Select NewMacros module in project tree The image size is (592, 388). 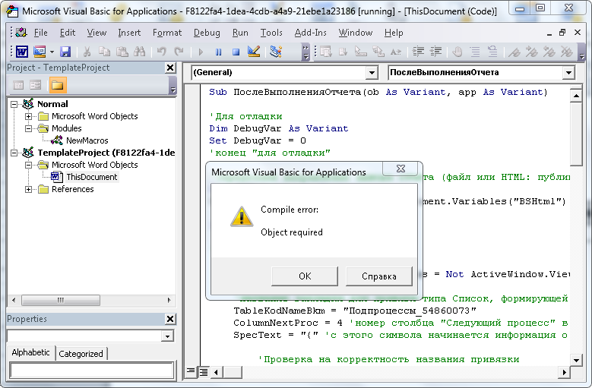point(87,140)
